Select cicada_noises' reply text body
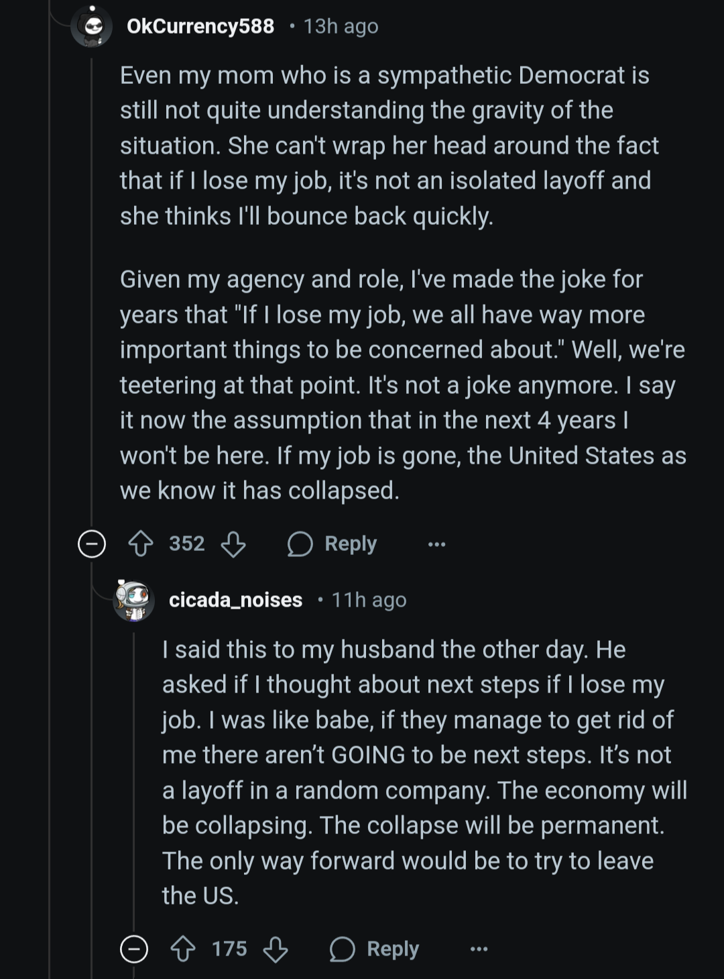 (424, 772)
